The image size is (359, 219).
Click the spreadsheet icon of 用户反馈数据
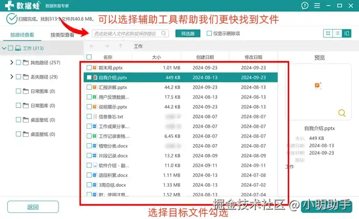(94, 97)
